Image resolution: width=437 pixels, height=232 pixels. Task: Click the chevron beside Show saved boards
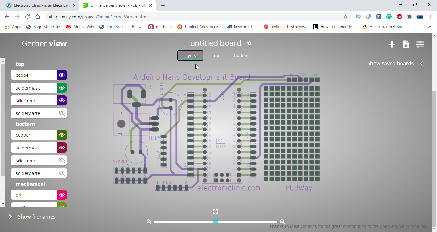(x=421, y=63)
